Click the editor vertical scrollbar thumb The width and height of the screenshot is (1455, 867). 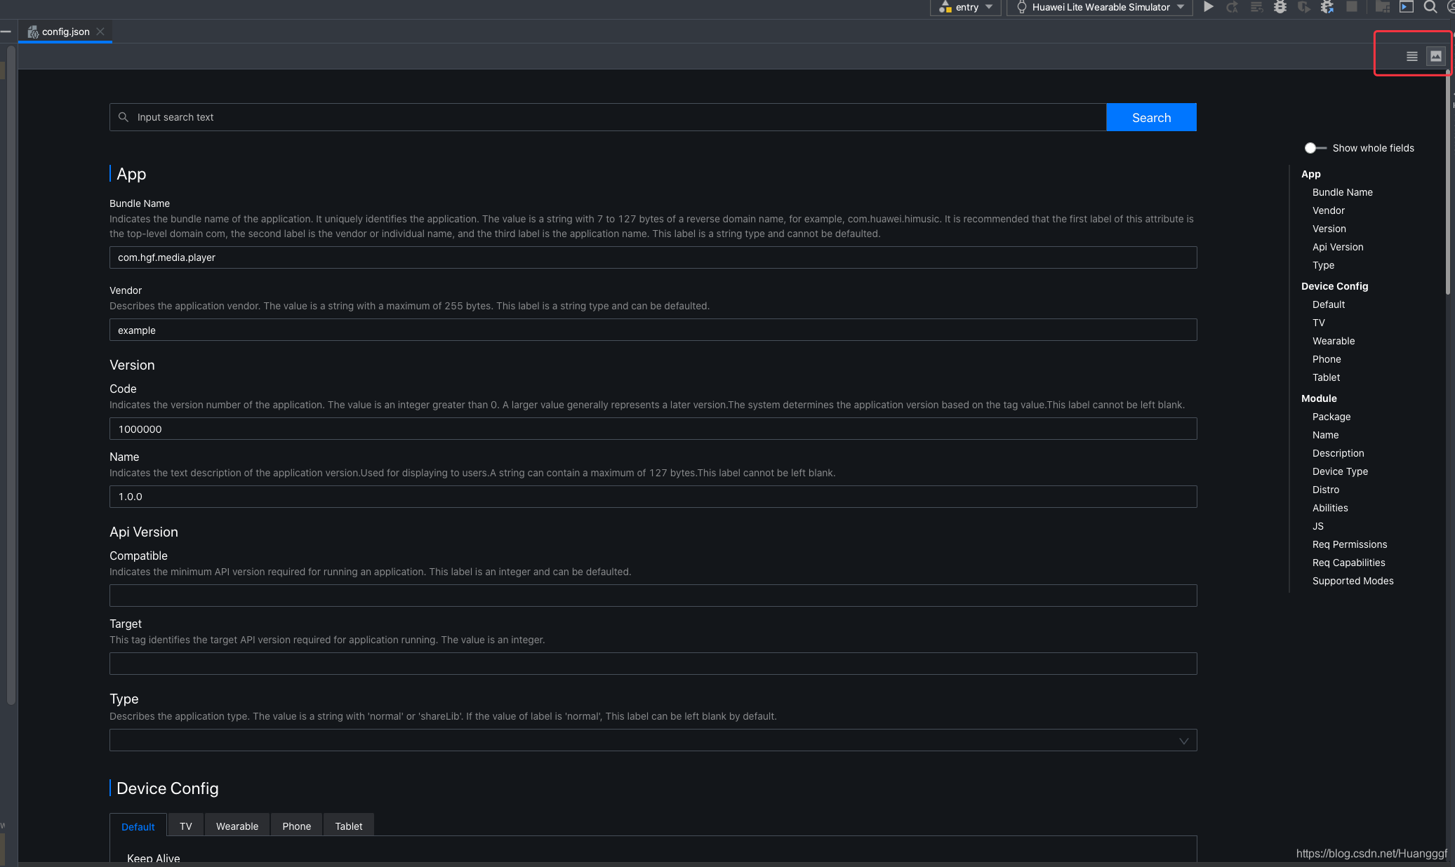tap(1447, 182)
